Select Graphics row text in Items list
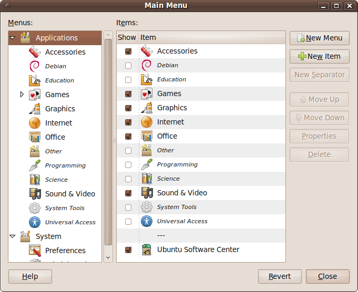This screenshot has width=358, height=292. pos(172,108)
